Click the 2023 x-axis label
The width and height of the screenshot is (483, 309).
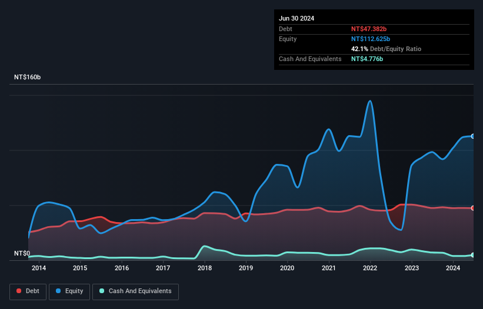coord(412,268)
